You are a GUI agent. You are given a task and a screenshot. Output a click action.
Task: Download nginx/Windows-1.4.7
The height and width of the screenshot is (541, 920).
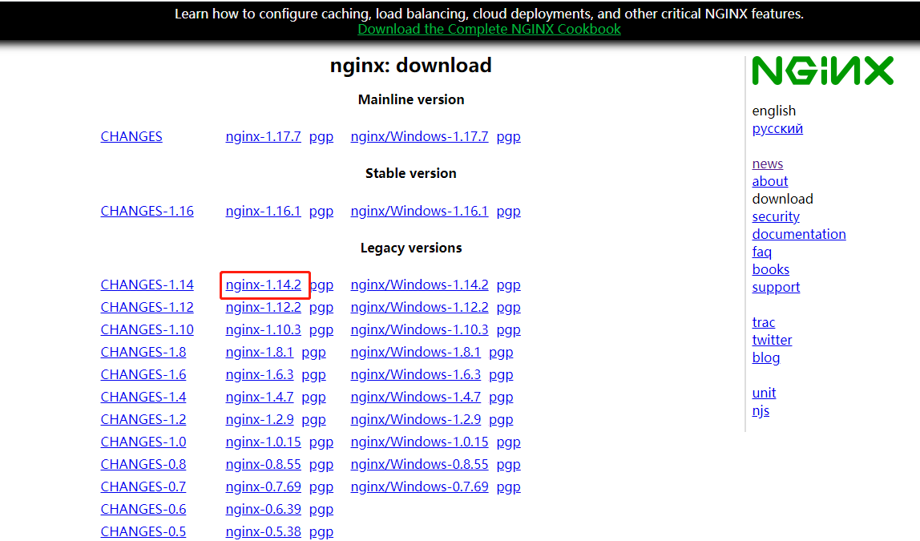click(x=415, y=398)
